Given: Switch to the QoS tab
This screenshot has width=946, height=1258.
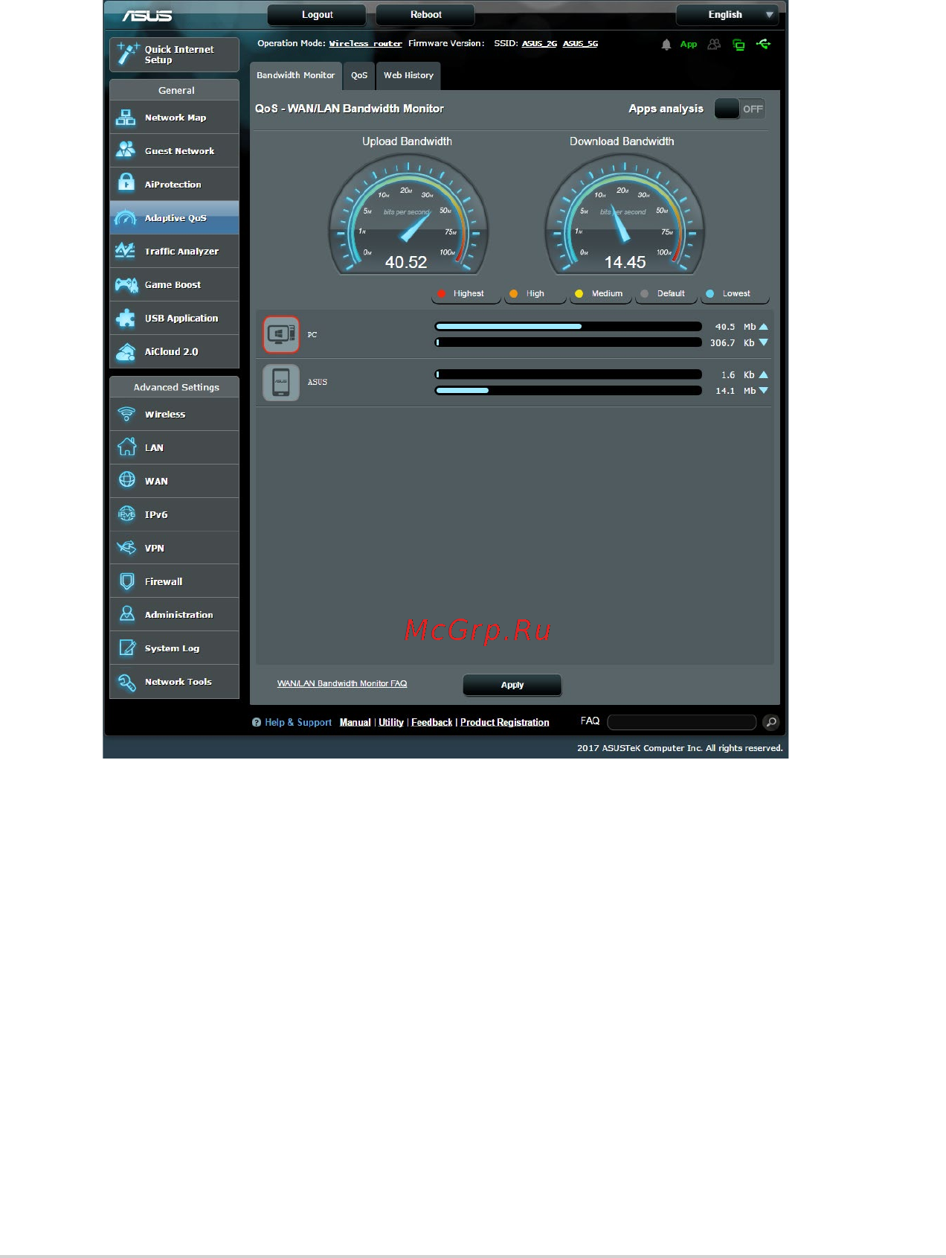Looking at the screenshot, I should point(359,75).
